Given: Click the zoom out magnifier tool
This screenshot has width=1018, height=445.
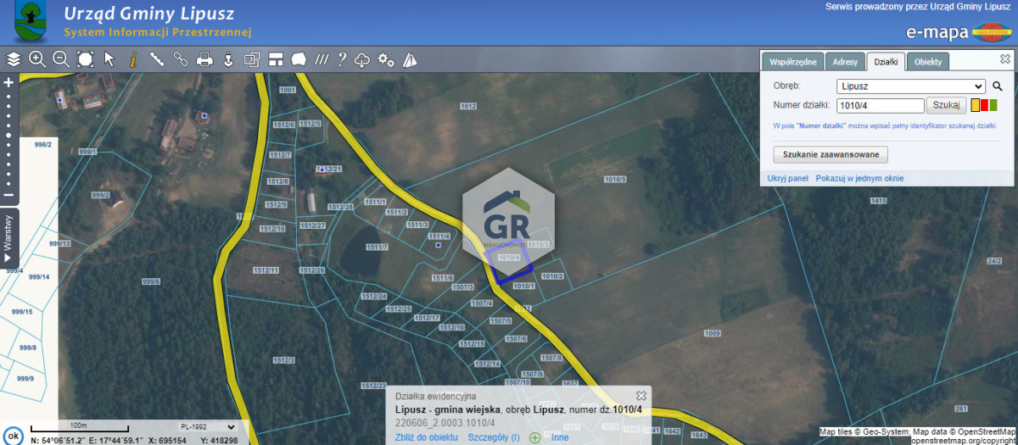Looking at the screenshot, I should [x=61, y=59].
